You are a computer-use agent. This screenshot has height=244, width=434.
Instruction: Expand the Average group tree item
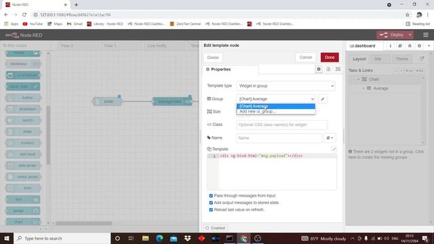coord(363,88)
